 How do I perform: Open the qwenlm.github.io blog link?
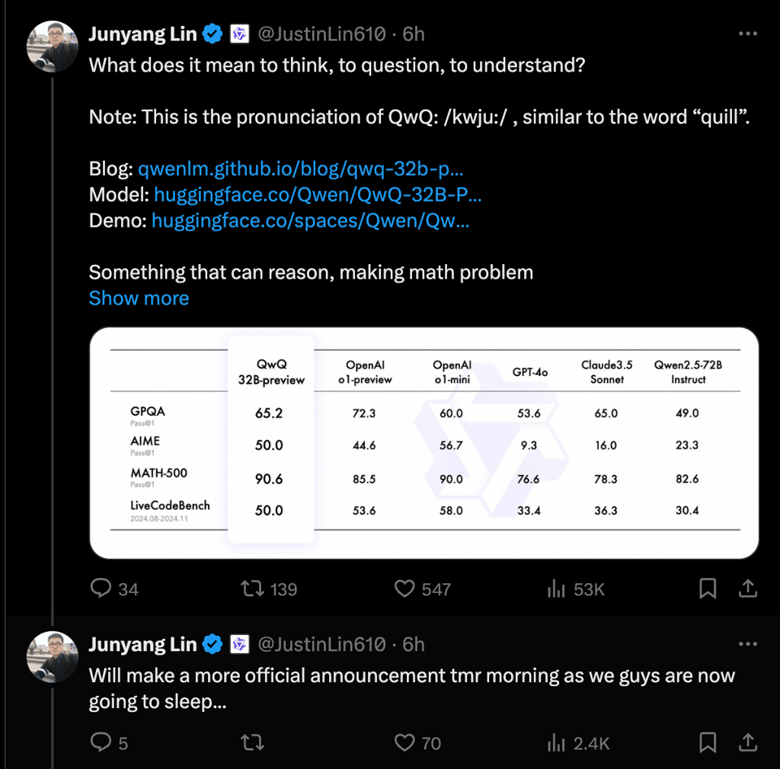point(301,170)
